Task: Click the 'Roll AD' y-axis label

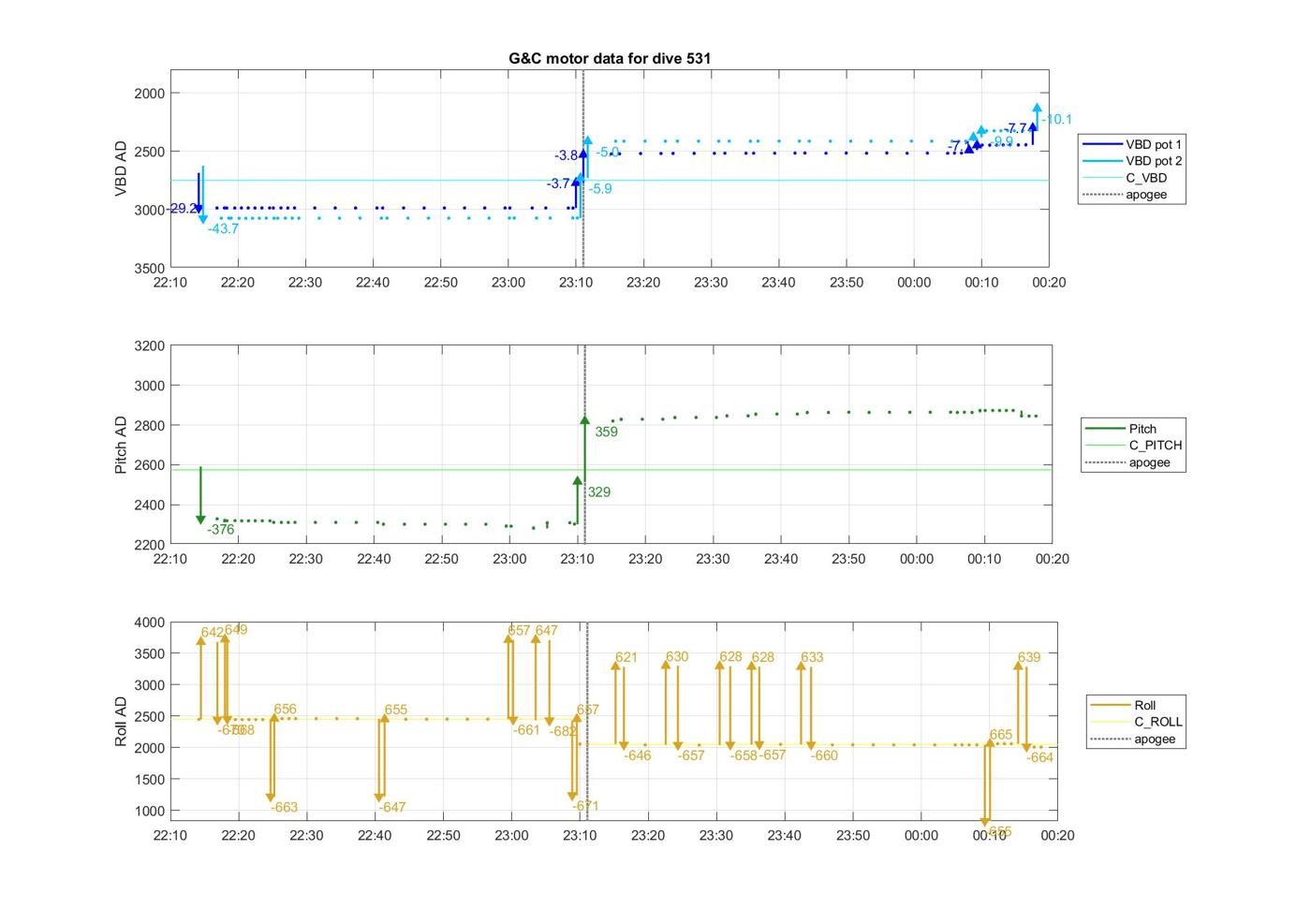Action: point(121,721)
